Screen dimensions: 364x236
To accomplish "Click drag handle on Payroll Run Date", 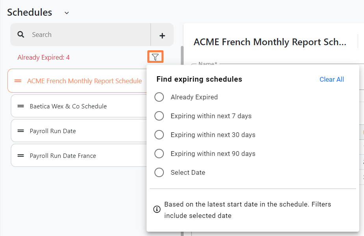I will pos(21,131).
